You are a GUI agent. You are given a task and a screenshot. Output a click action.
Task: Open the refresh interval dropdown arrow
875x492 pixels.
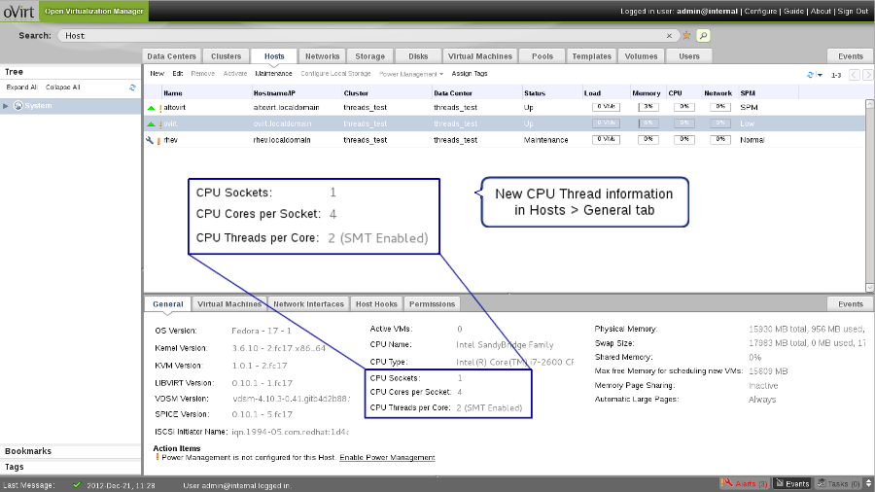(x=820, y=75)
